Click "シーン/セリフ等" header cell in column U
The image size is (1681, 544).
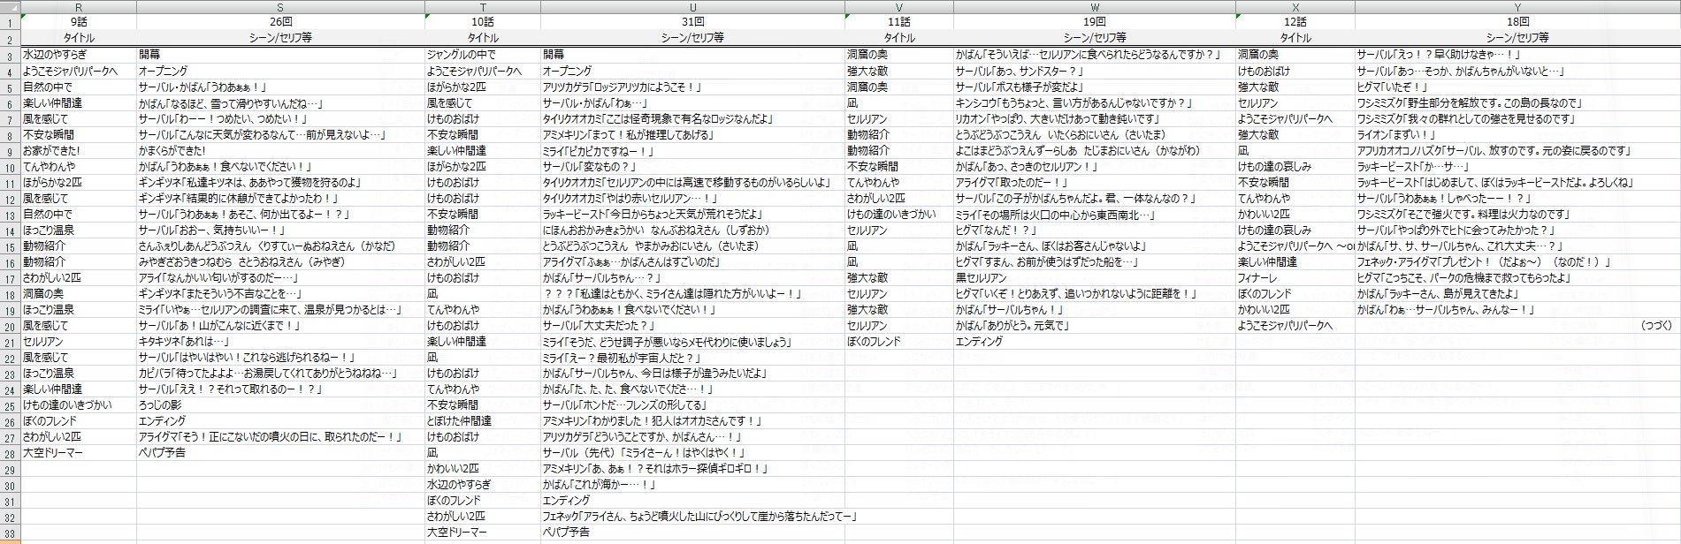pos(692,38)
